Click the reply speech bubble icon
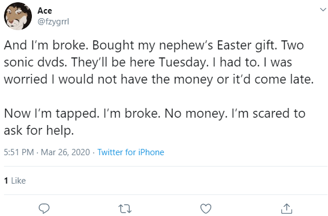This screenshot has width=328, height=216. coord(44,208)
